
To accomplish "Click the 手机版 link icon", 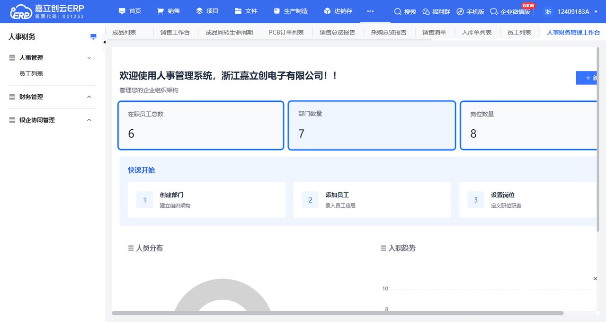I will coord(460,11).
